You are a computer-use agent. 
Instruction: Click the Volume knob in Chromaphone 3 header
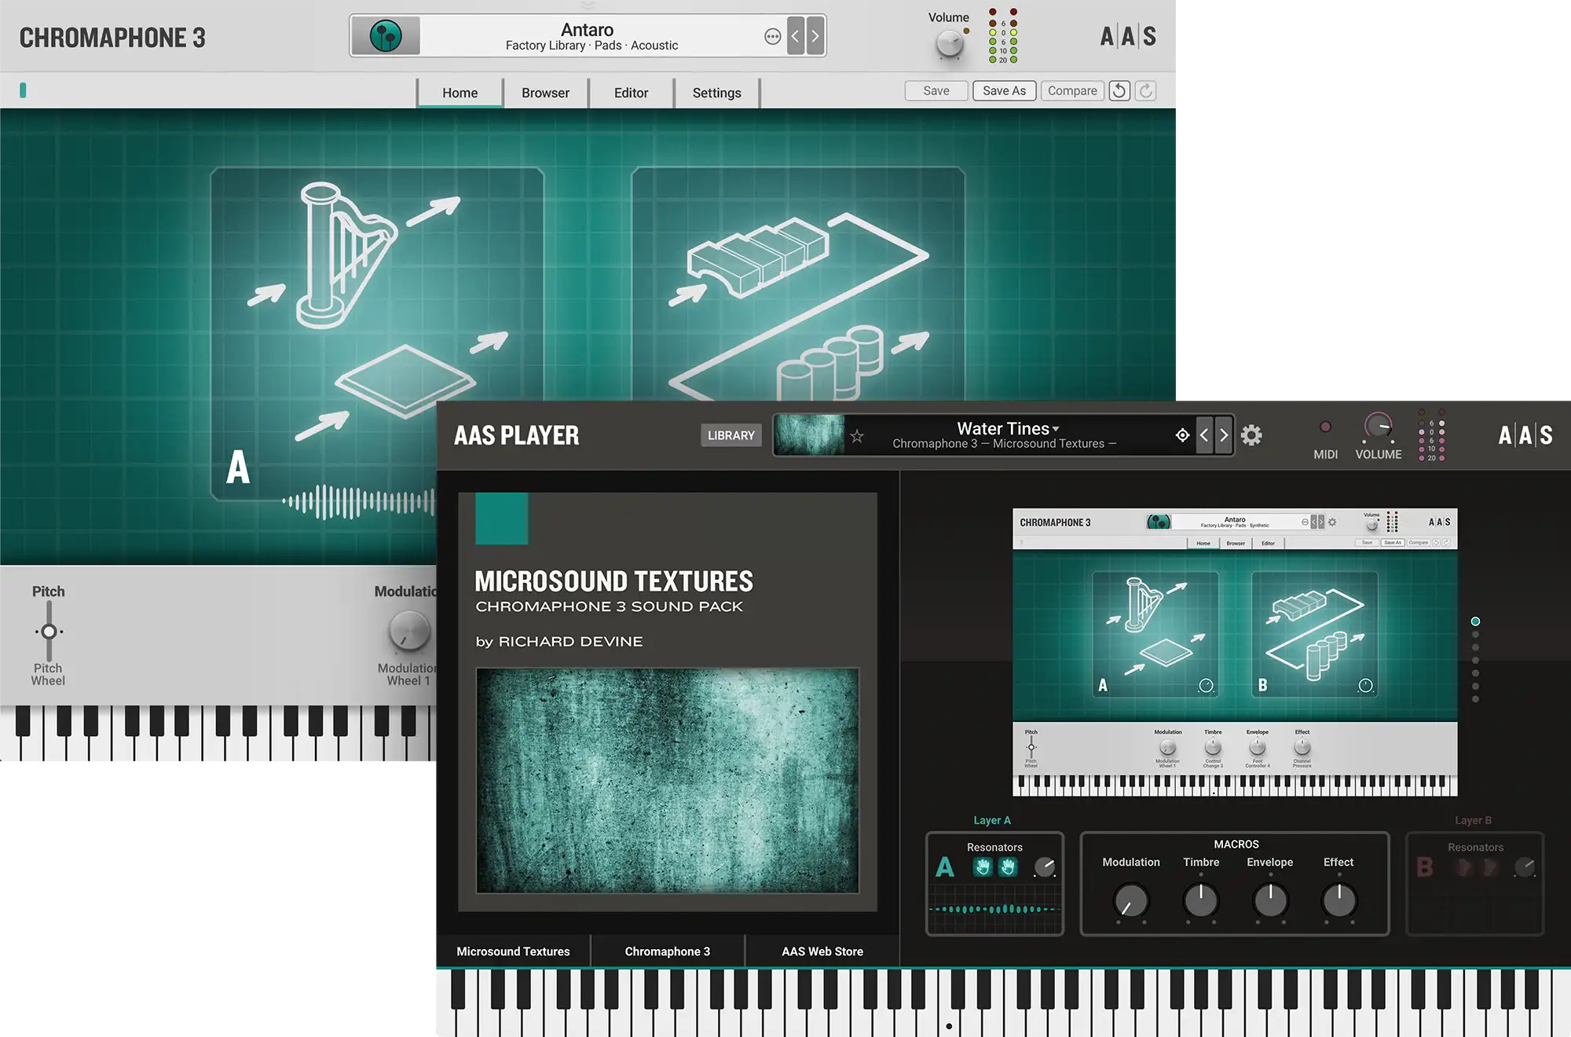coord(950,44)
